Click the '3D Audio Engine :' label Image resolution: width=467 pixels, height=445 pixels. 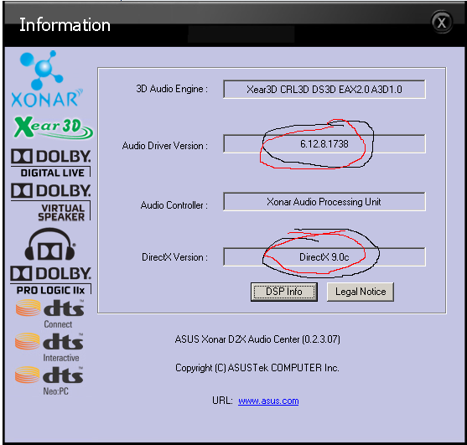[172, 89]
